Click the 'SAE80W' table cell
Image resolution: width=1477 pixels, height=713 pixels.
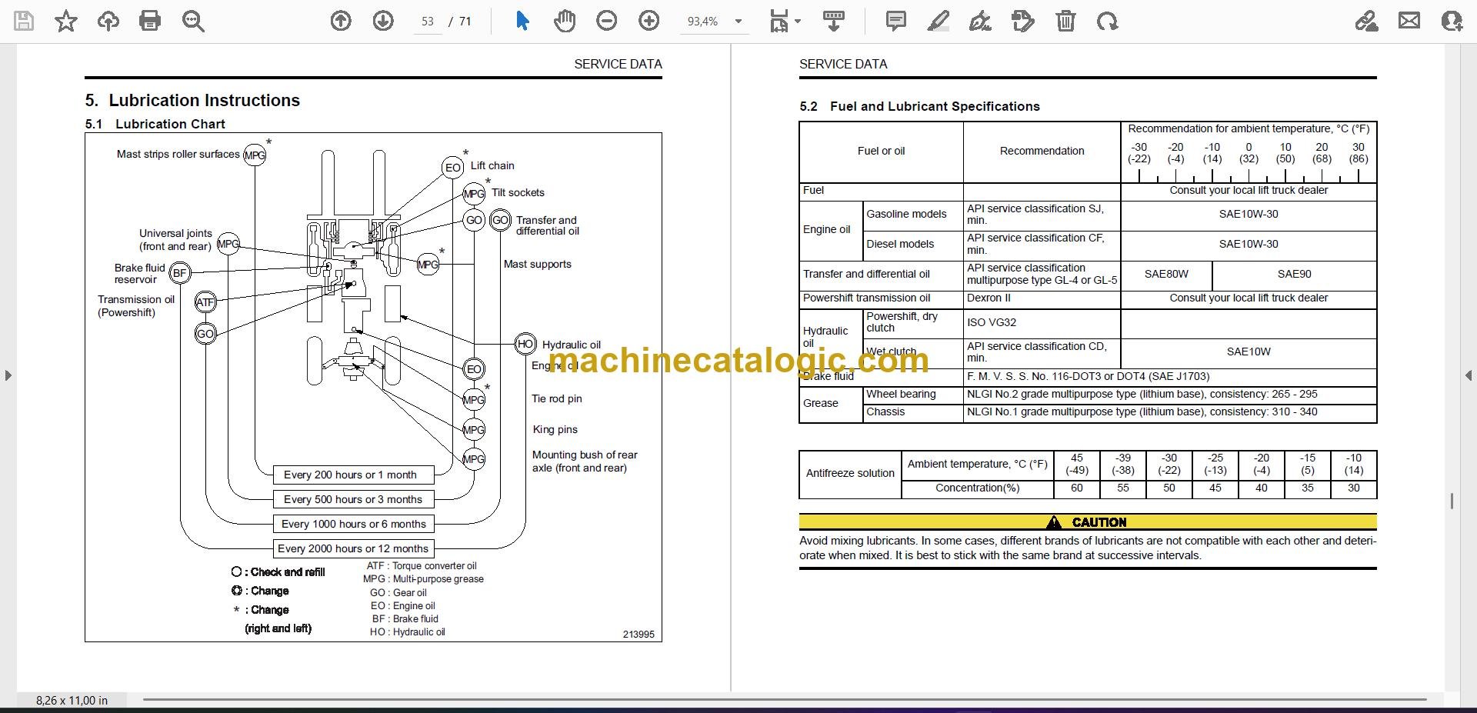click(1166, 274)
